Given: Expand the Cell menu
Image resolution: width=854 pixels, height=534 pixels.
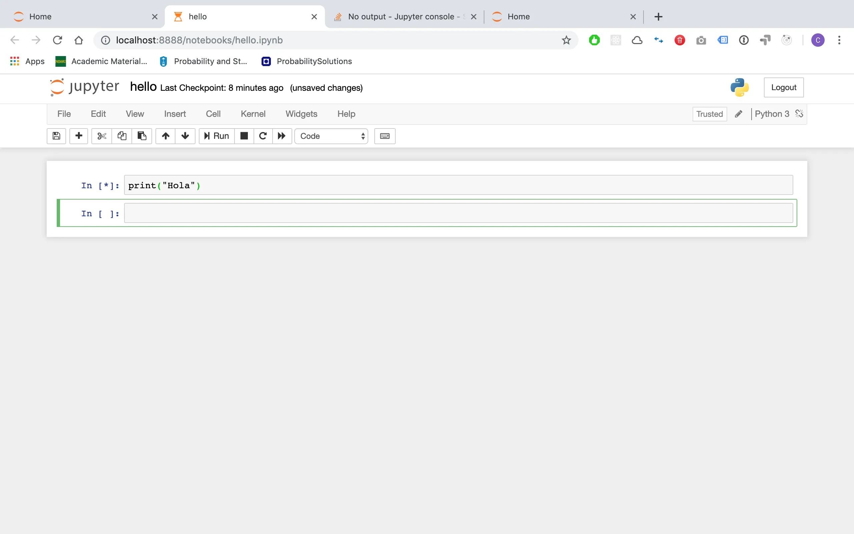Looking at the screenshot, I should pos(213,114).
